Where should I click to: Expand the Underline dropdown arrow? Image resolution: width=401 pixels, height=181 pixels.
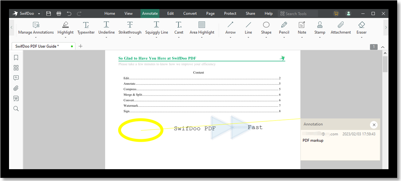[x=106, y=37]
